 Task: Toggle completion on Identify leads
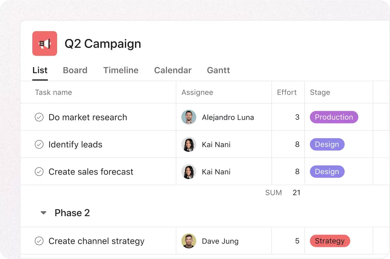[x=39, y=144]
